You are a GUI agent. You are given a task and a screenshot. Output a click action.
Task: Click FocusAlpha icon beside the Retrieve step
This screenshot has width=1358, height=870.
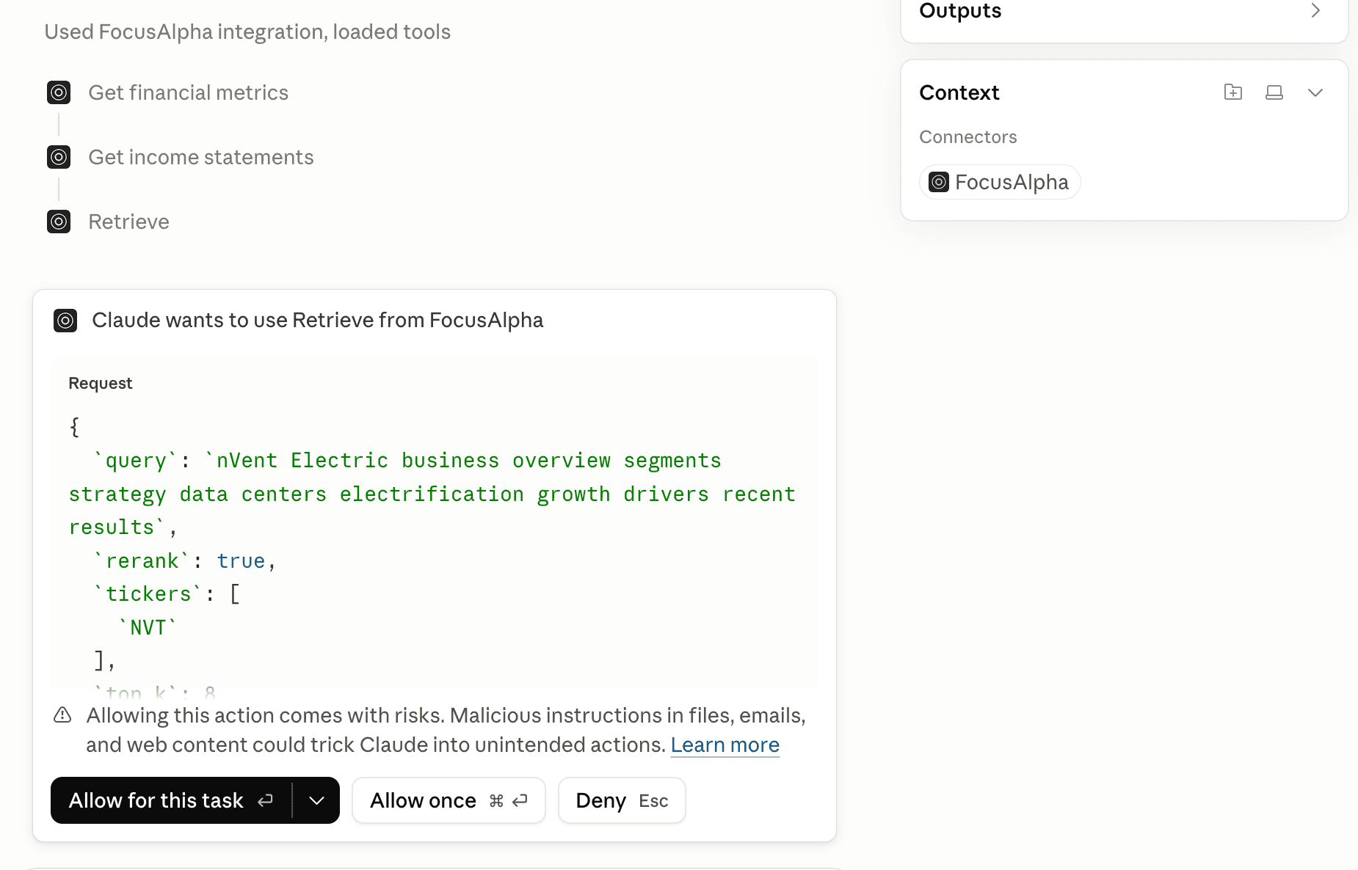(x=59, y=222)
